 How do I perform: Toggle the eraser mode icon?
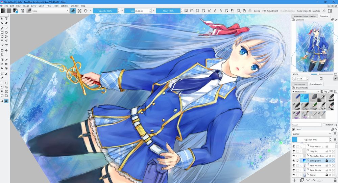click(73, 11)
